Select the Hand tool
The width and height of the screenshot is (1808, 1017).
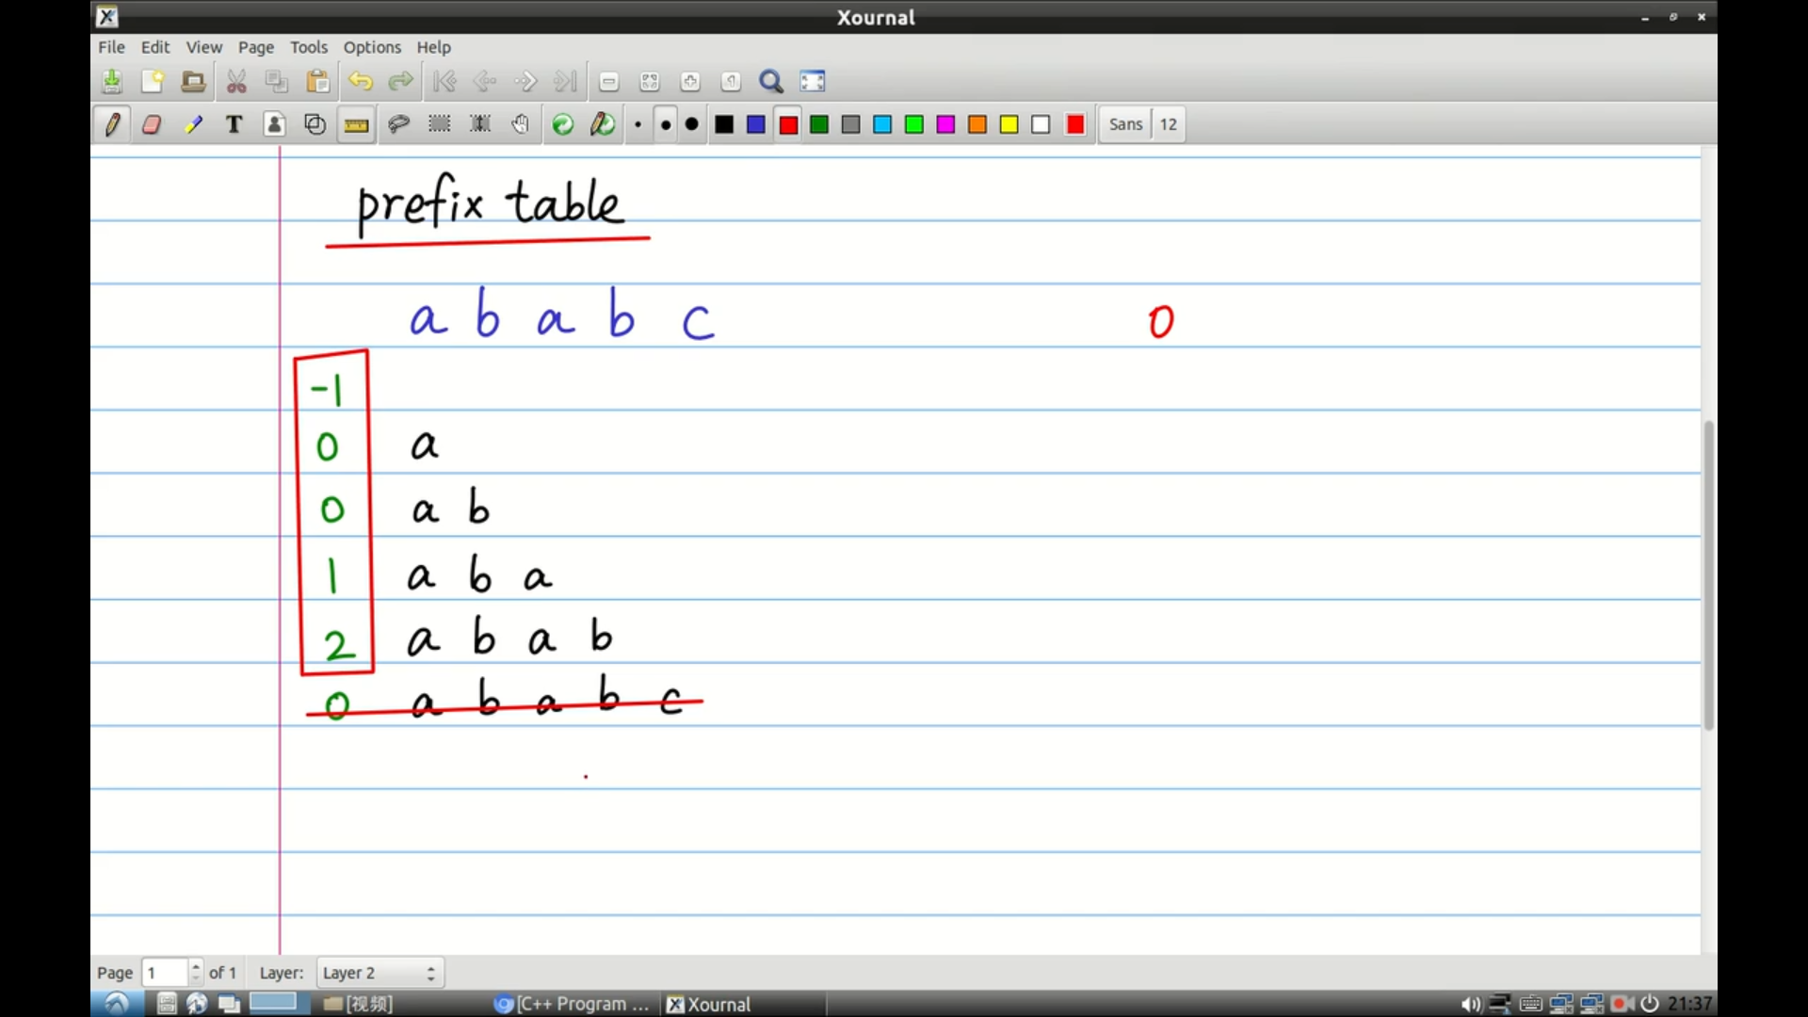(521, 124)
